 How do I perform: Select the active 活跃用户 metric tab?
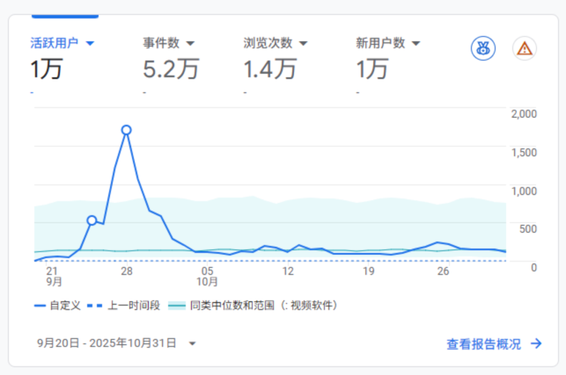(53, 43)
